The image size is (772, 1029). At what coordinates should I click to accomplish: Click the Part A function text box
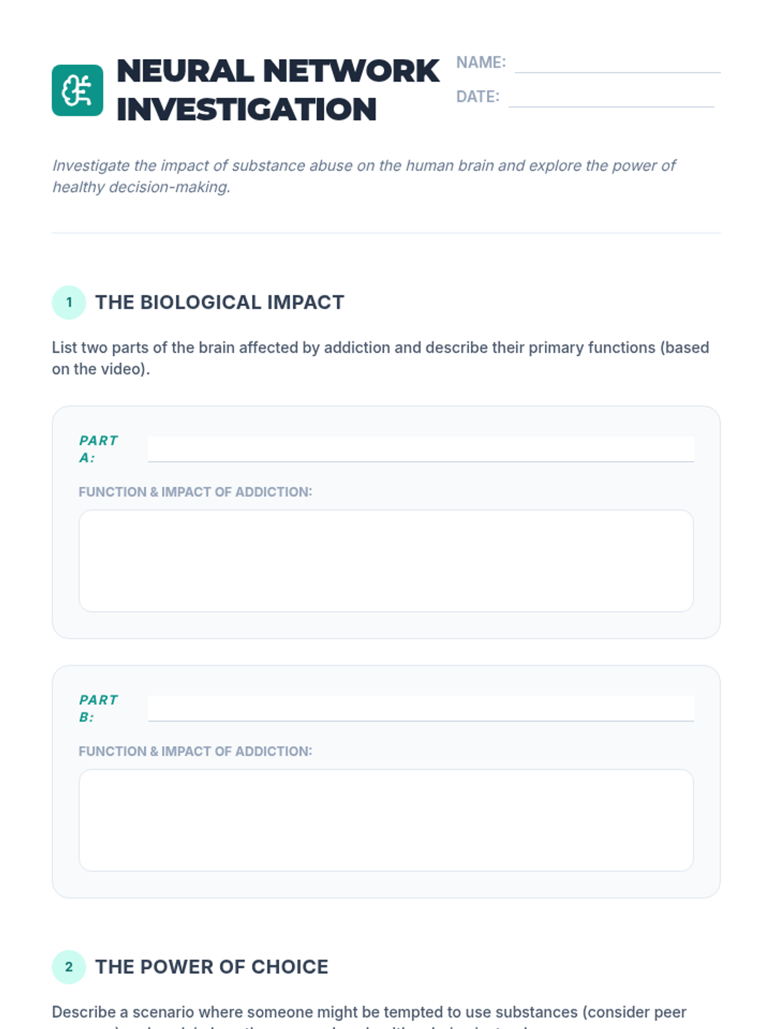[386, 561]
